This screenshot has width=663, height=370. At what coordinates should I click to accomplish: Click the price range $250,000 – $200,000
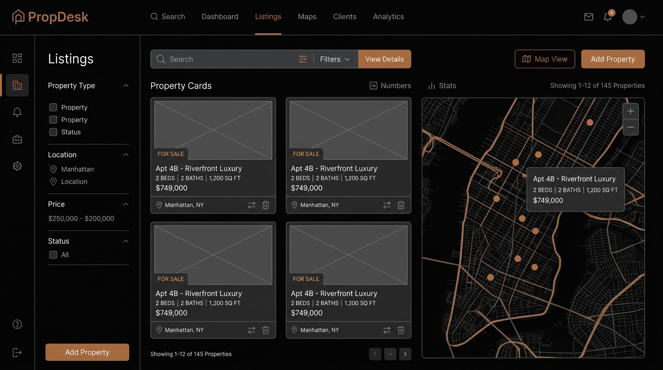pyautogui.click(x=81, y=219)
